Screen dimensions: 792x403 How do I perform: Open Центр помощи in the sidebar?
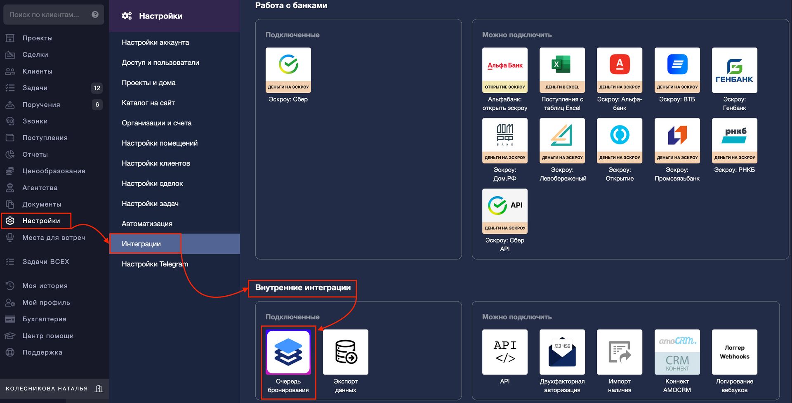tap(48, 336)
